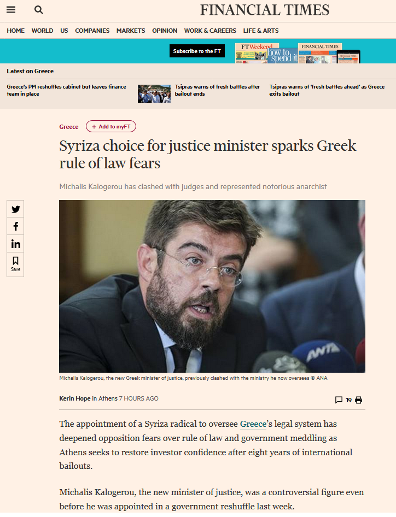Viewport: 396px width, 517px height.
Task: Go to the World section
Action: (x=42, y=31)
